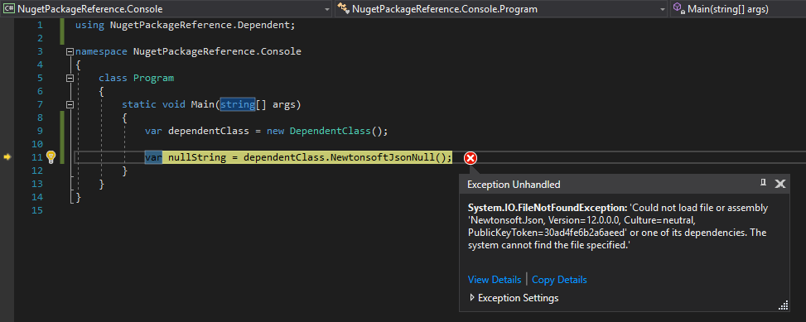Image resolution: width=806 pixels, height=322 pixels.
Task: Collapse the class Program block
Action: point(70,79)
